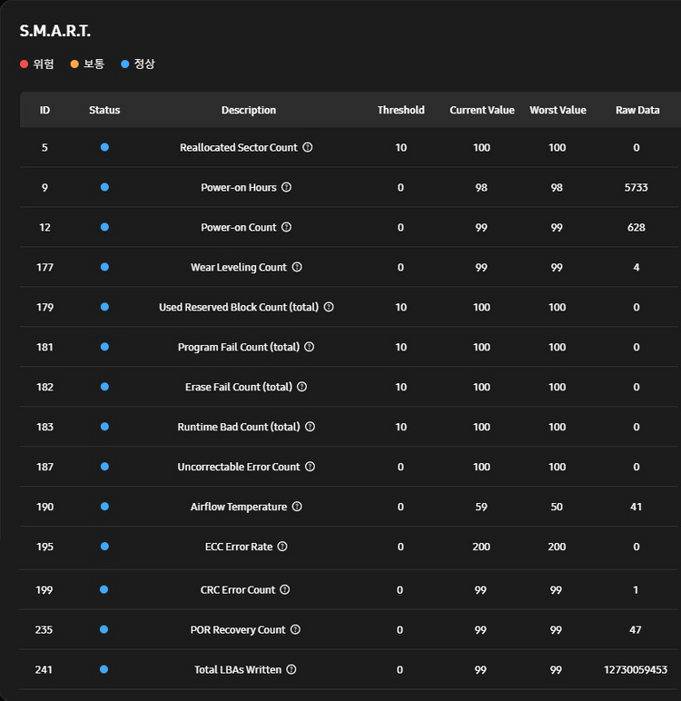Open info icon for Total LBAs Written
681x701 pixels.
(x=291, y=669)
